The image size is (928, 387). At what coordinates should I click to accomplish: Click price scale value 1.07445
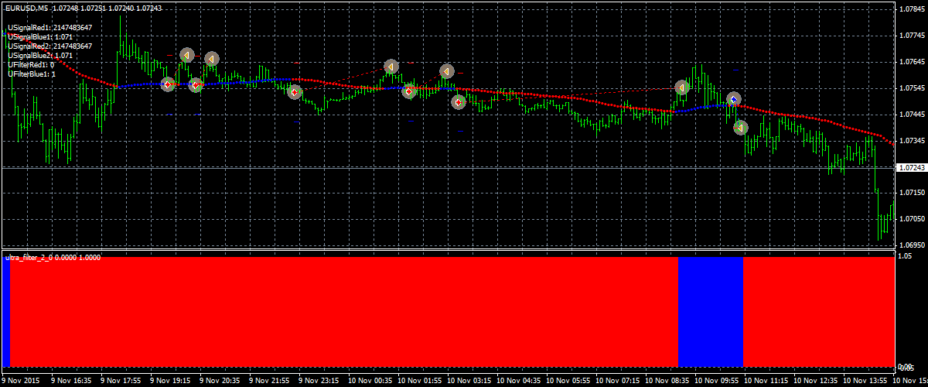click(x=913, y=115)
